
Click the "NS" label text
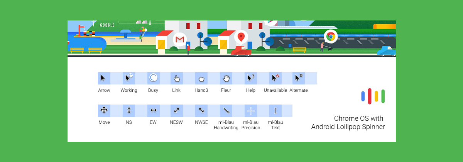click(x=129, y=122)
